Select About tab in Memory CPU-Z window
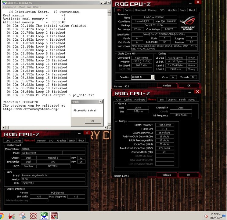227x220 pixels. pos(191,100)
